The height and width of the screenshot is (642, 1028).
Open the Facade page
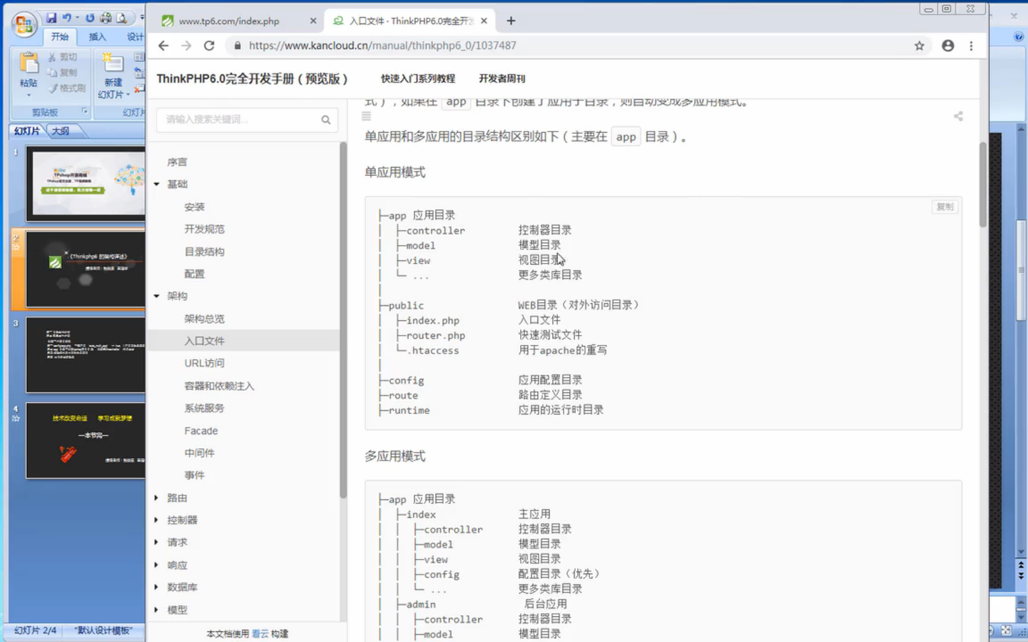tap(201, 430)
